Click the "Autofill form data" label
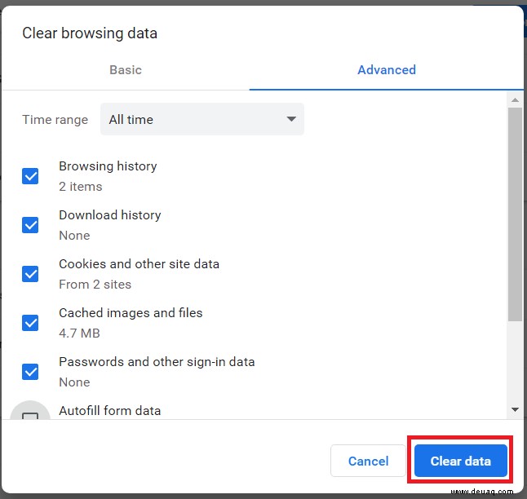This screenshot has height=499, width=527. (x=110, y=411)
